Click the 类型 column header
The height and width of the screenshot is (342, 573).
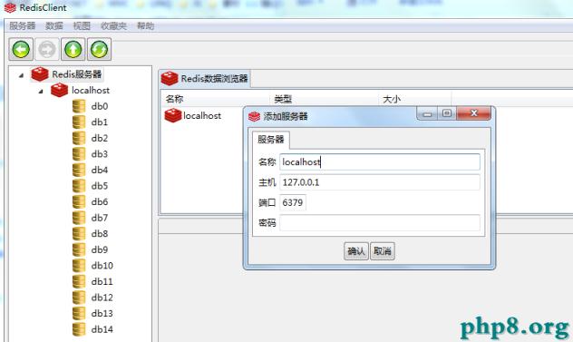[325, 99]
